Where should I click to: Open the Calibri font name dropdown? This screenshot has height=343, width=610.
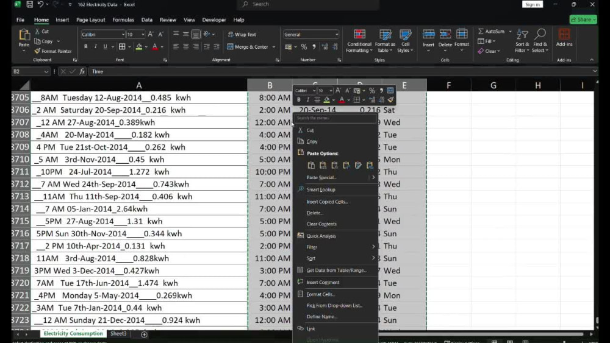pos(123,34)
